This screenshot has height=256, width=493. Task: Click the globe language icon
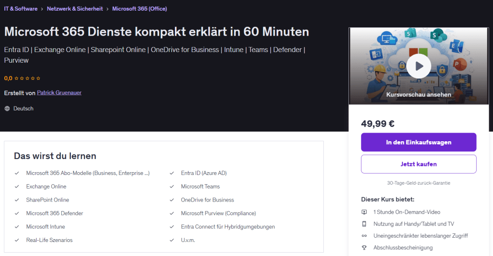[7, 108]
